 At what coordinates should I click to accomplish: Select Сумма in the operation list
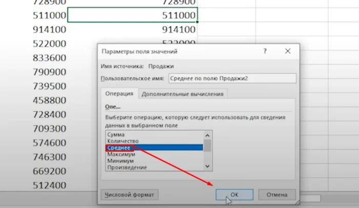click(116, 134)
